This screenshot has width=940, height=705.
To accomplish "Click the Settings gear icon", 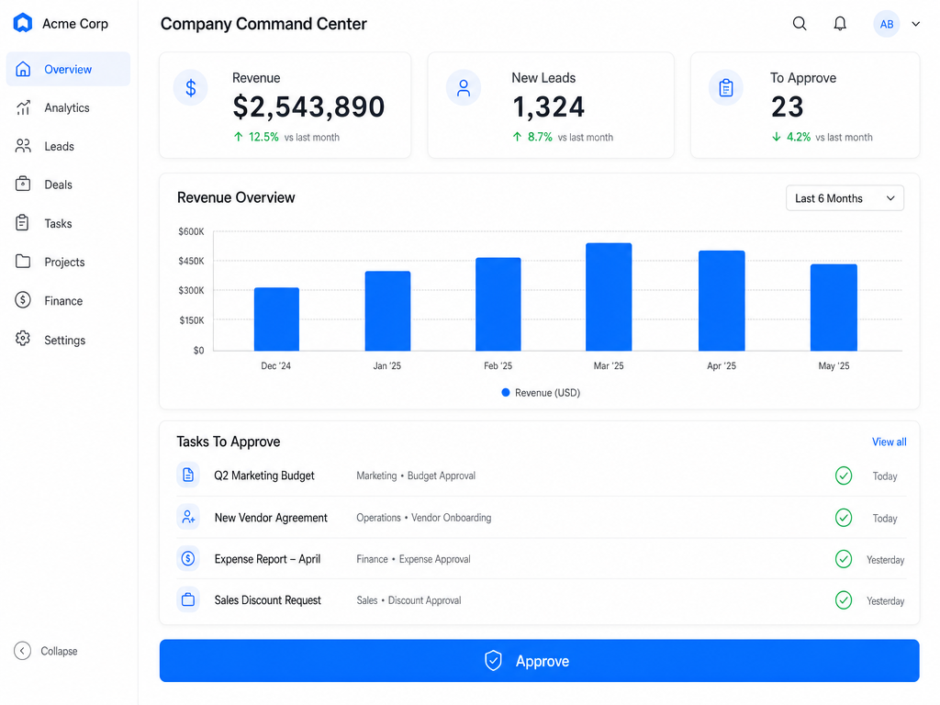I will coord(23,339).
